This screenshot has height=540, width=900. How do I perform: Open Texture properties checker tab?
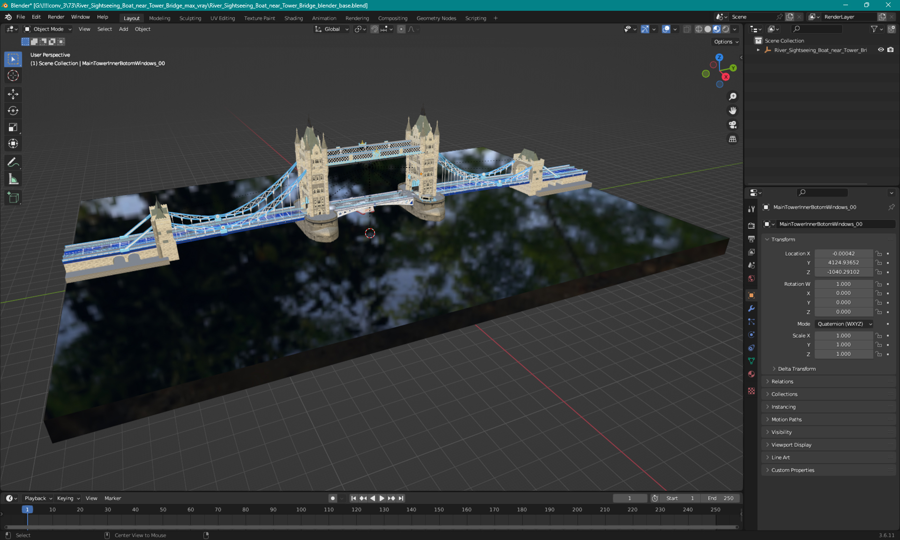pyautogui.click(x=751, y=391)
